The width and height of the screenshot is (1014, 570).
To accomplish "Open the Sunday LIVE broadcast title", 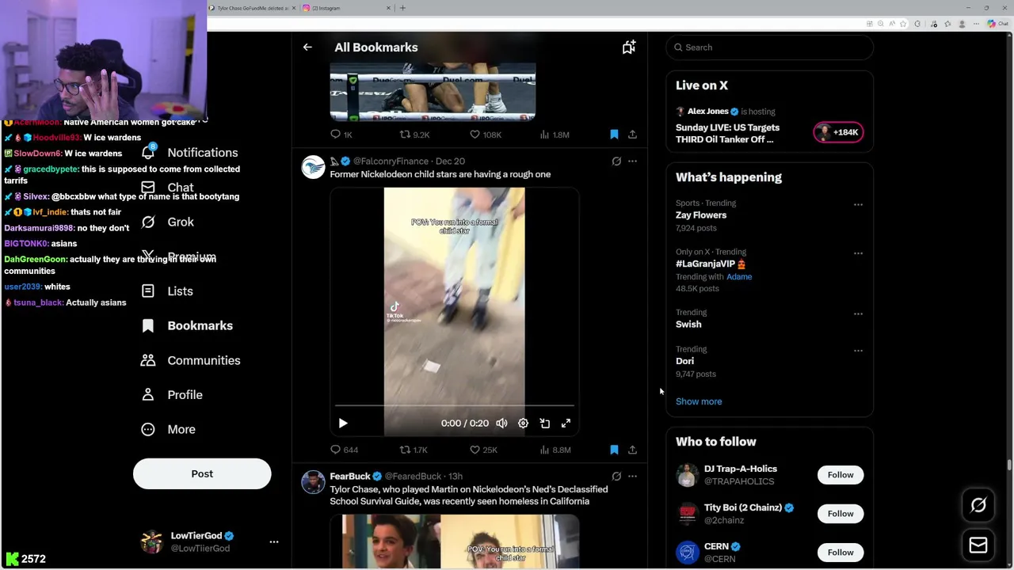I will point(727,133).
